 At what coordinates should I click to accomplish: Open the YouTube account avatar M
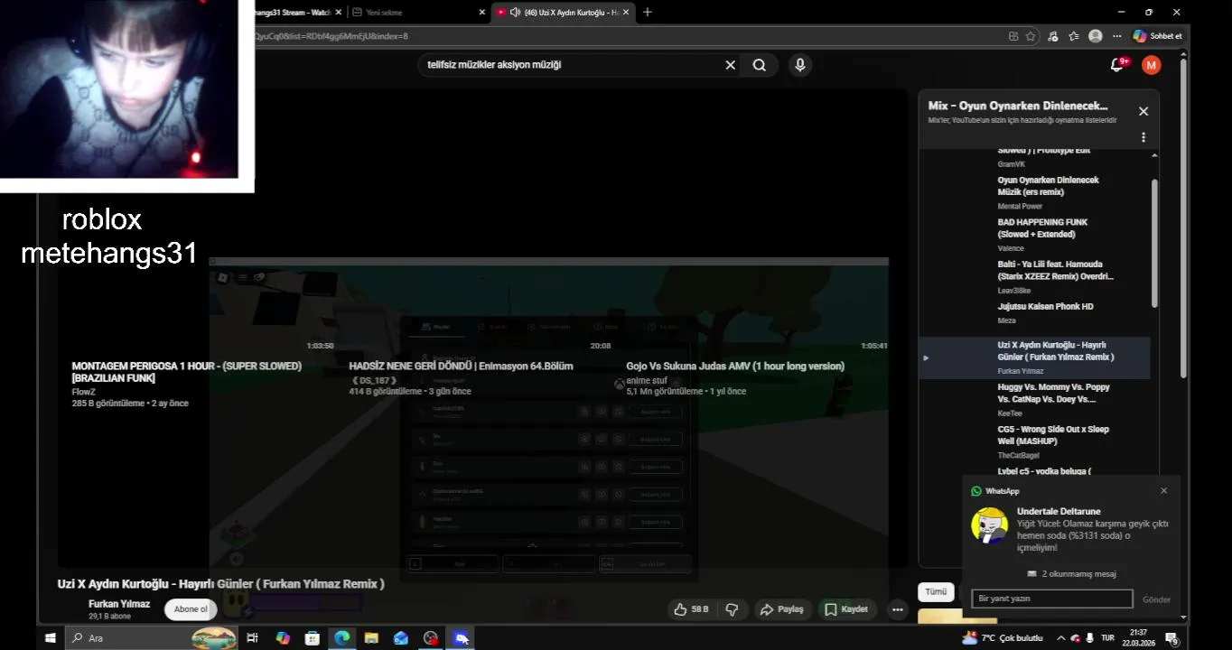[1151, 65]
